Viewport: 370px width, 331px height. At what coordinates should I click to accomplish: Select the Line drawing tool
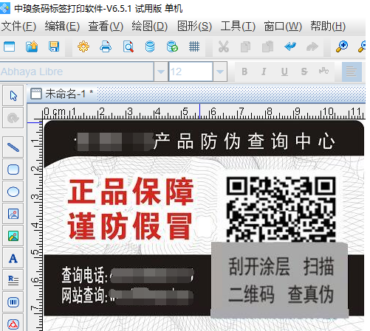13,147
